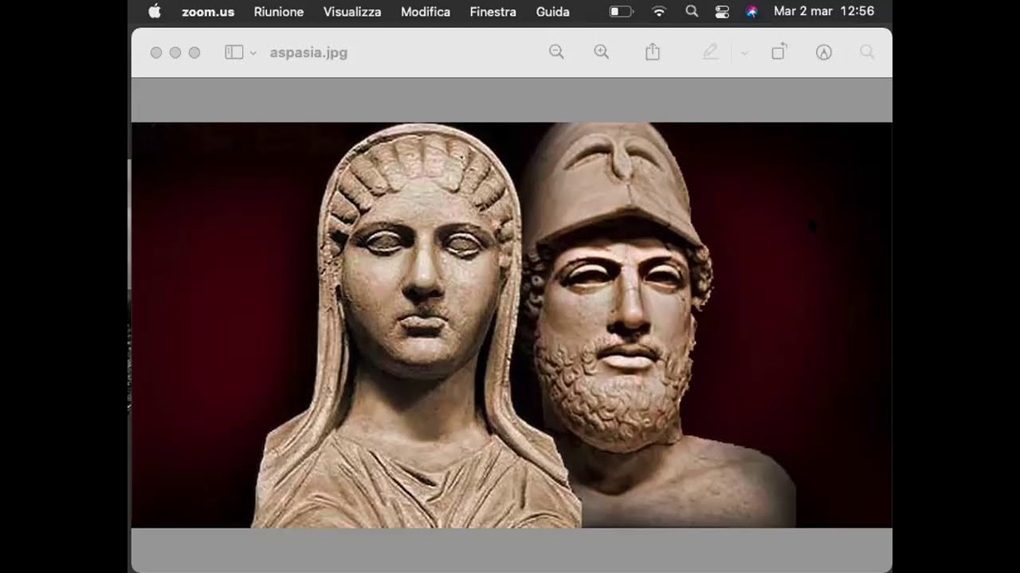
Task: Launch Siri from the menu bar
Action: [x=751, y=12]
